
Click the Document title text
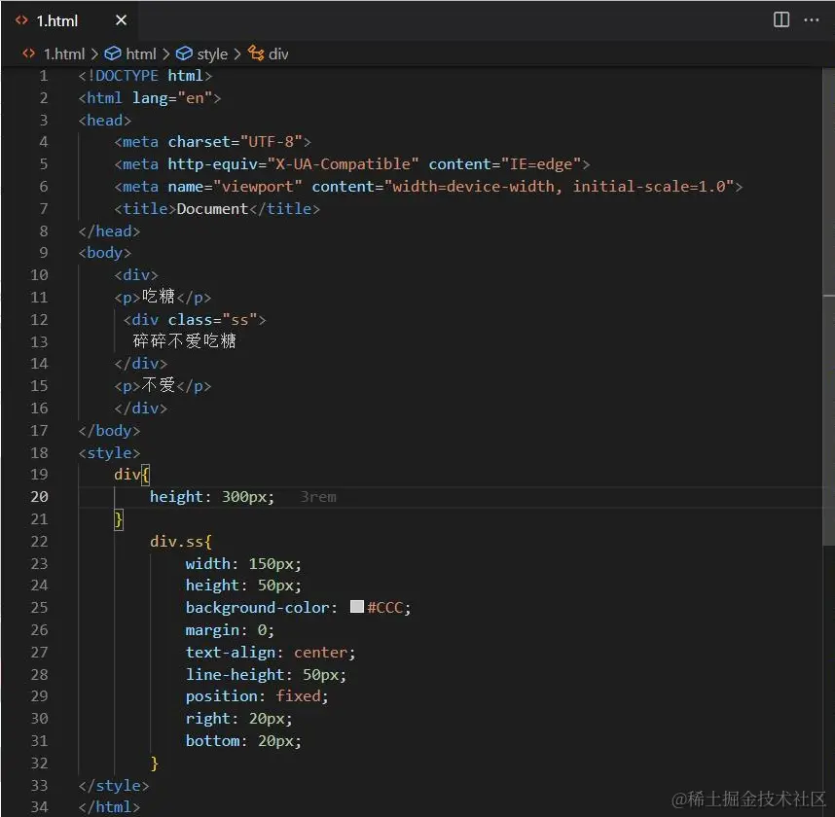click(212, 209)
